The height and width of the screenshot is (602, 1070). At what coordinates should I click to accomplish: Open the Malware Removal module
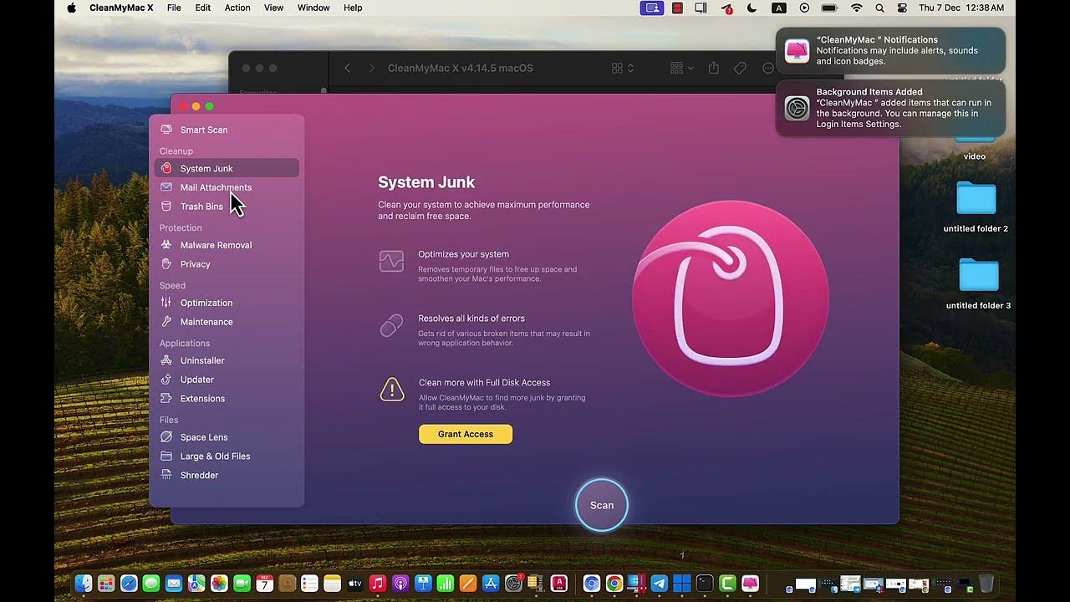[x=226, y=245]
